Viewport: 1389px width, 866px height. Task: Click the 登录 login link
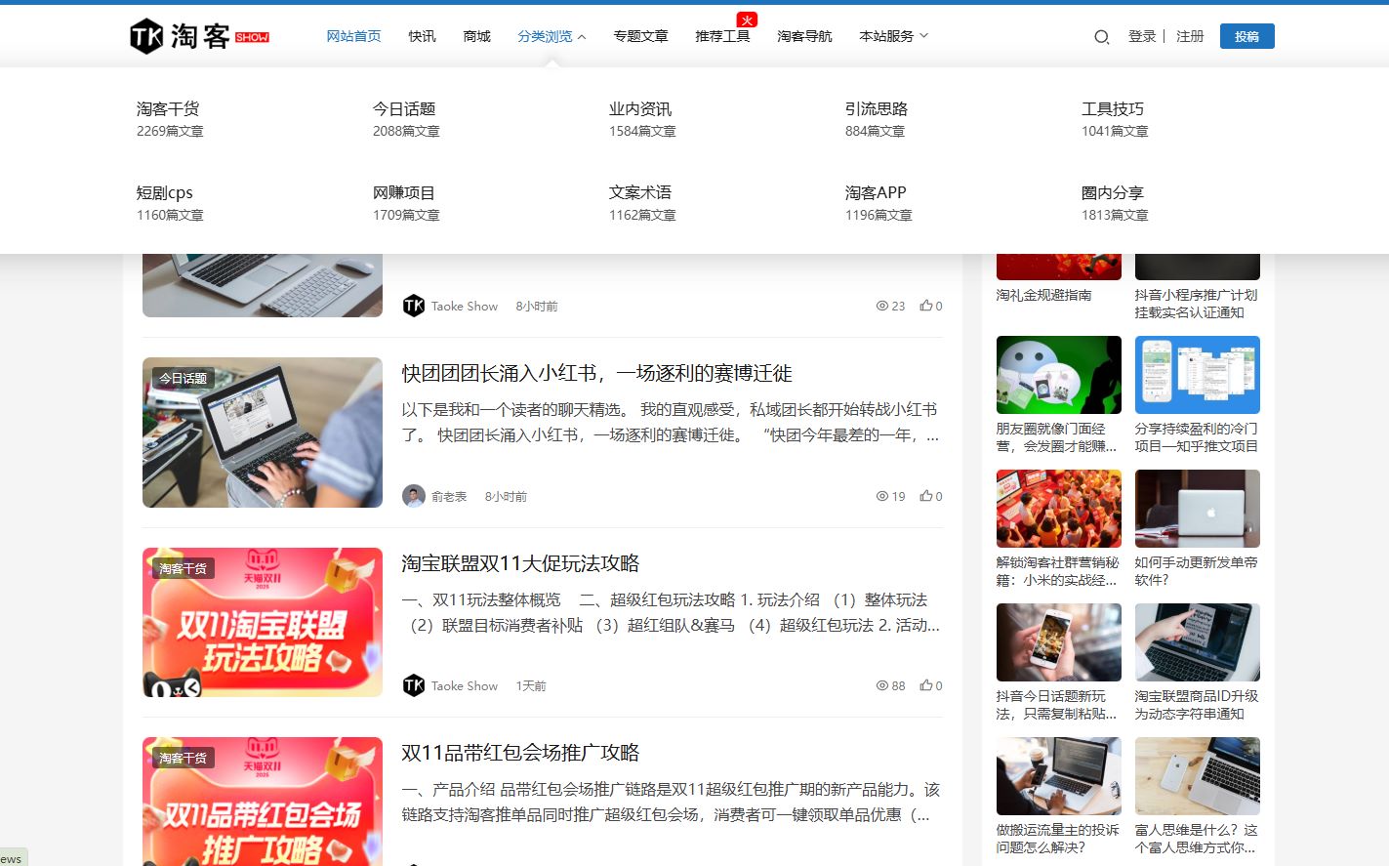[x=1141, y=36]
